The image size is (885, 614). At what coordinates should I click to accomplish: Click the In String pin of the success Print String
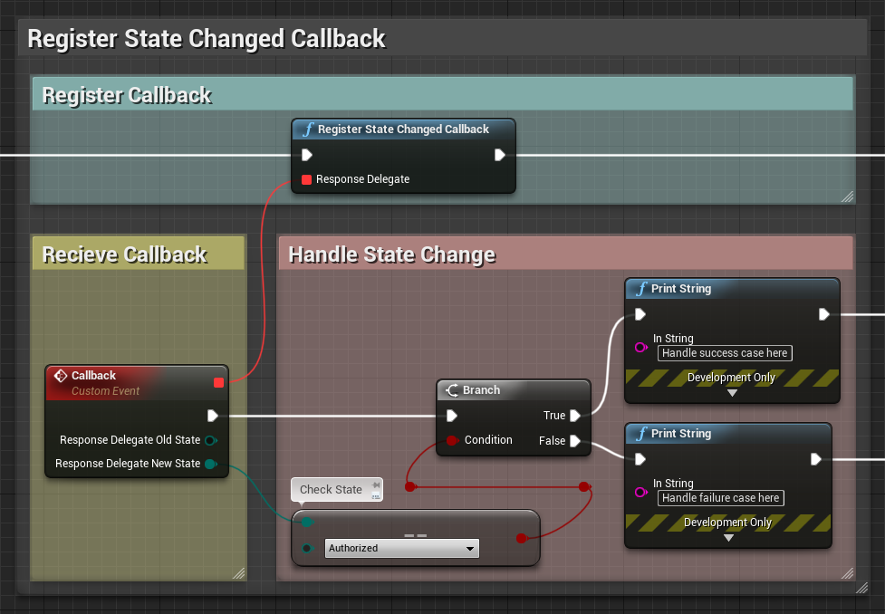tap(641, 347)
